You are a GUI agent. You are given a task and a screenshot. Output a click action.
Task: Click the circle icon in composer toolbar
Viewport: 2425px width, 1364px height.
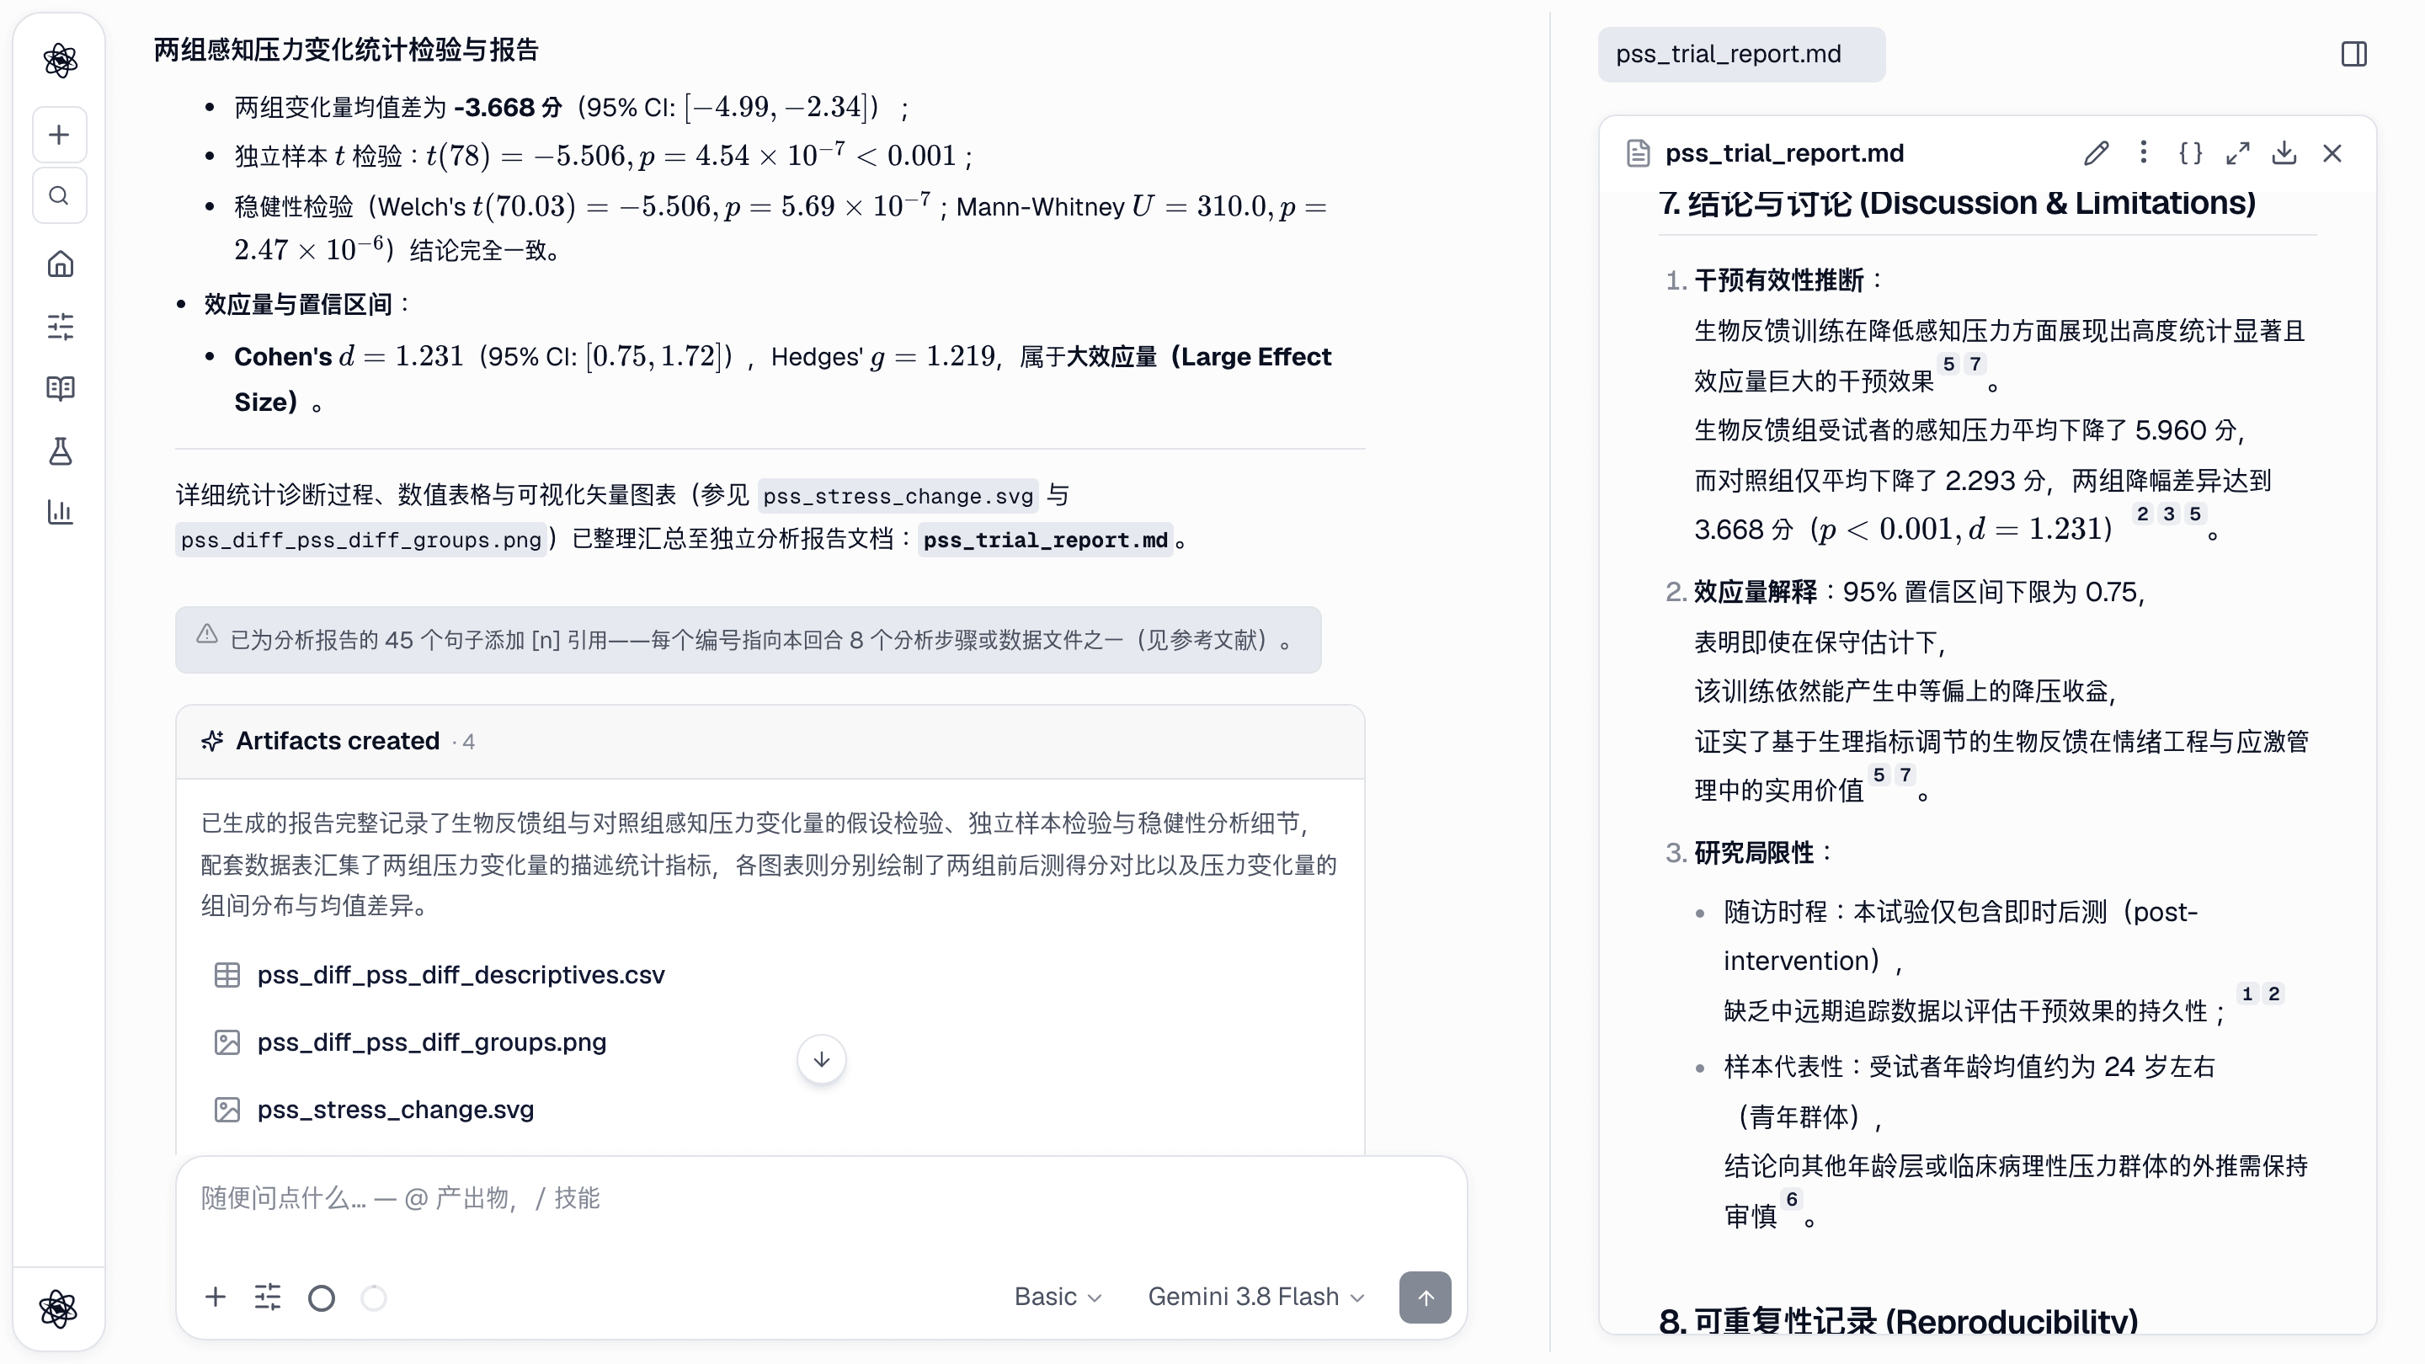click(322, 1298)
